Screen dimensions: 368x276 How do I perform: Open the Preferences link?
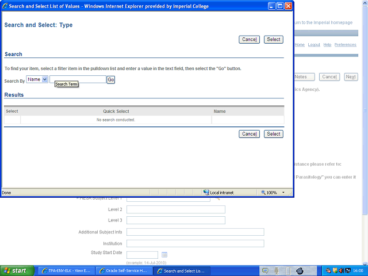[x=345, y=45]
